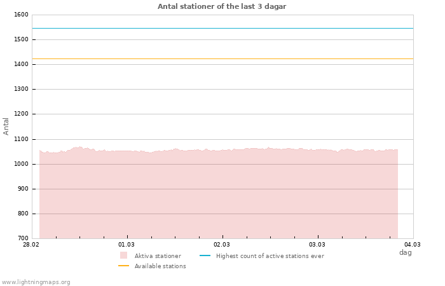Screen dimensions: 445x286
Task: Toggle the Highest count of active stations ever label
Action: 270,256
